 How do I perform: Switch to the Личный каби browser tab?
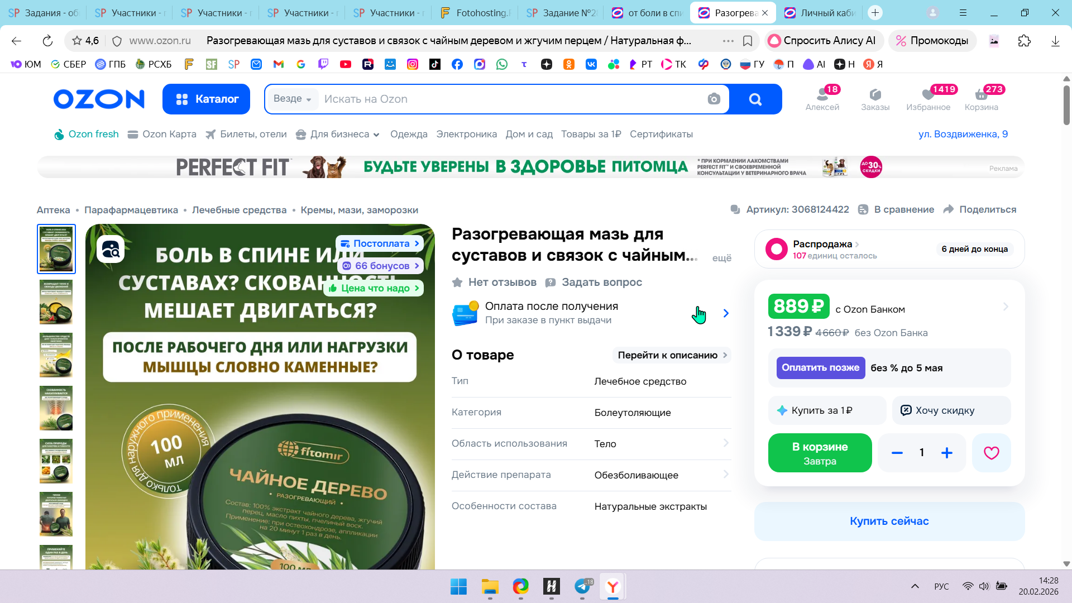tap(820, 12)
